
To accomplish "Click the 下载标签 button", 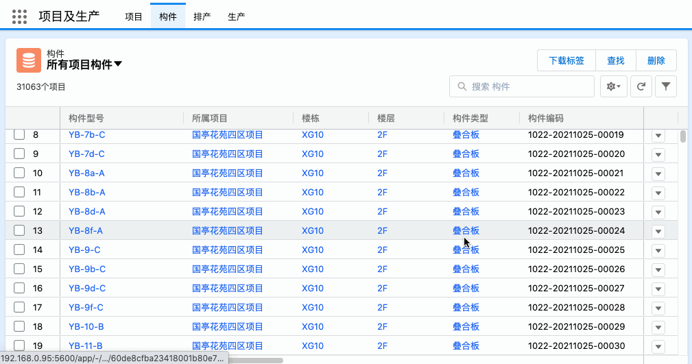I will click(566, 60).
